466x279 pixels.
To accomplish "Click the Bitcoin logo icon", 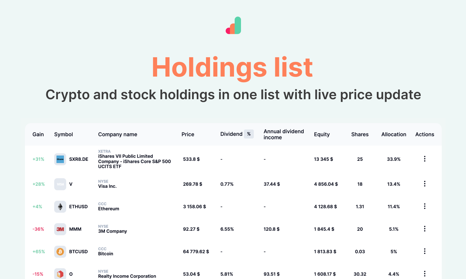I will point(60,252).
